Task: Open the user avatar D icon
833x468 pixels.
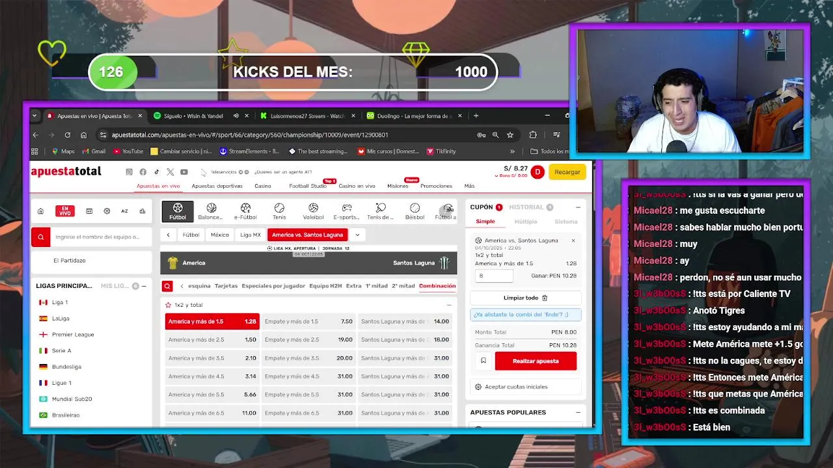Action: click(537, 172)
